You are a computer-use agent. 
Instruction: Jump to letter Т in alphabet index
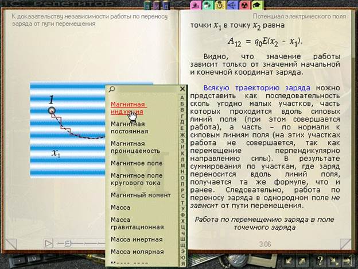[182, 202]
